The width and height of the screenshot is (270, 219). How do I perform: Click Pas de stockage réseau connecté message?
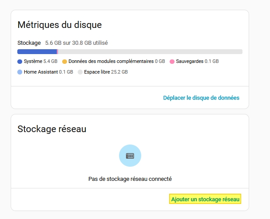click(130, 179)
